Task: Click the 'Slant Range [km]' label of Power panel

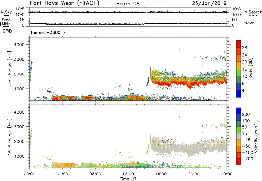Action: click(x=9, y=69)
